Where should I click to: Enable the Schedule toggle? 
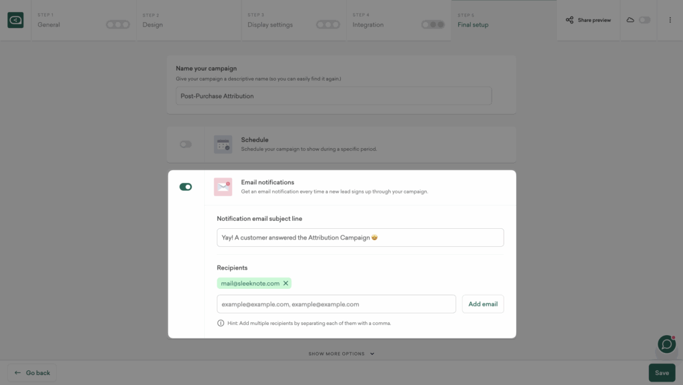(x=185, y=144)
